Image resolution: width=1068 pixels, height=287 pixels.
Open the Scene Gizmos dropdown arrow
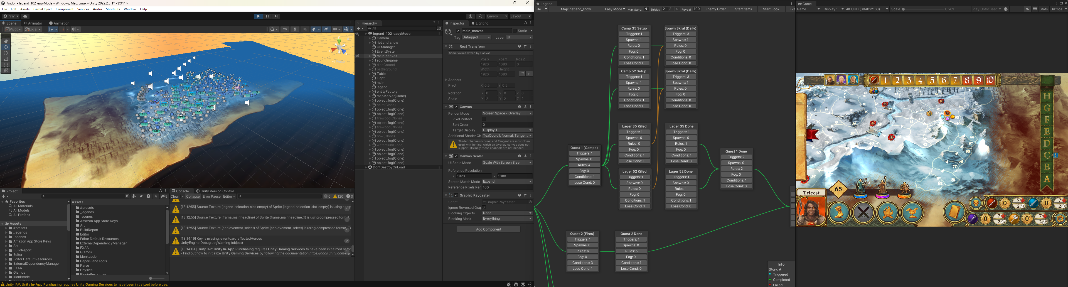[351, 30]
